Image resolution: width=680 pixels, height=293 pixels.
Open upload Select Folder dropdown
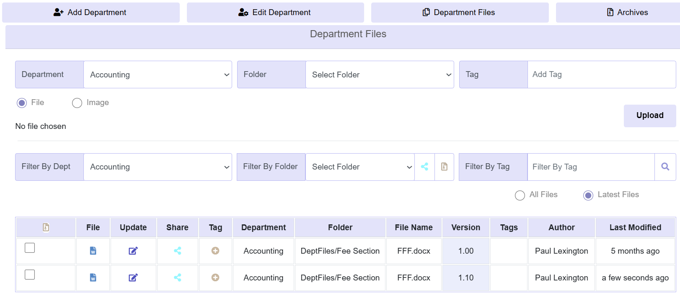point(380,75)
